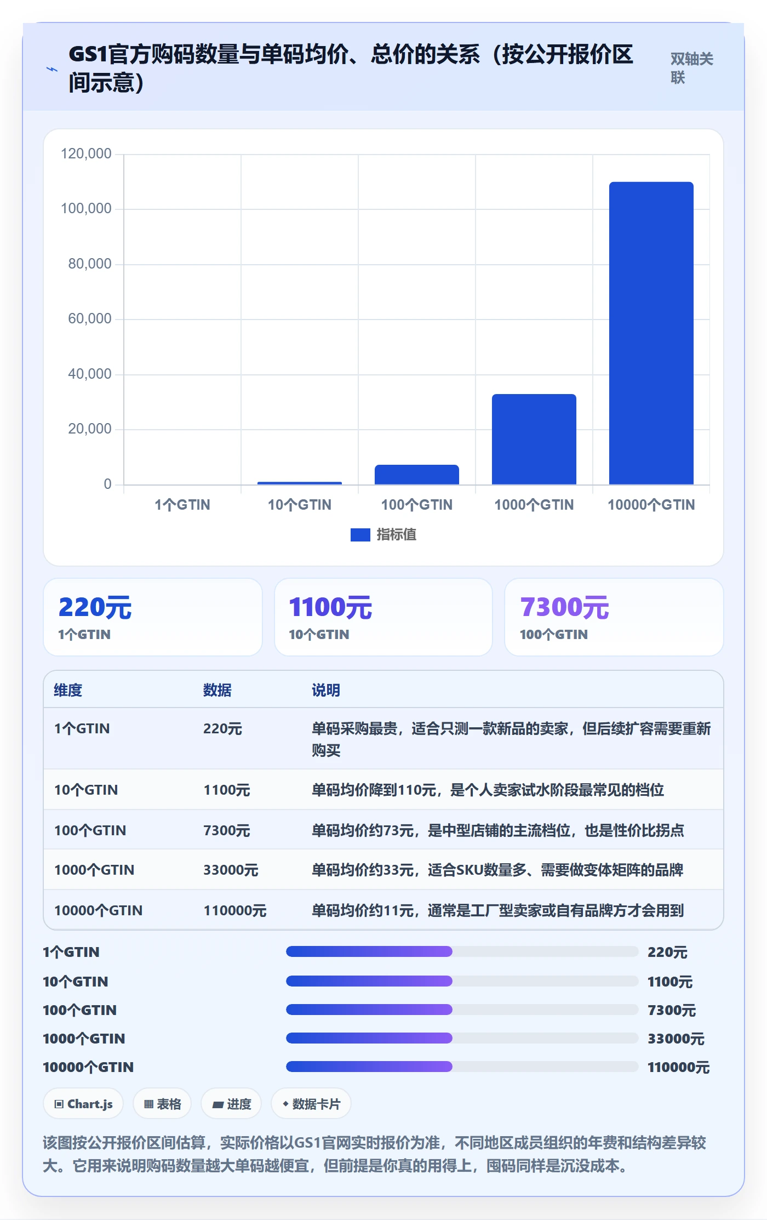Click the 1个GTIN cell in table
767x1220 pixels.
tap(82, 728)
